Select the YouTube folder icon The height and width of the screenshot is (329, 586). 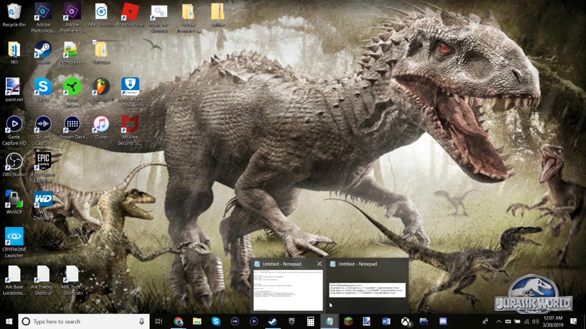pyautogui.click(x=101, y=53)
